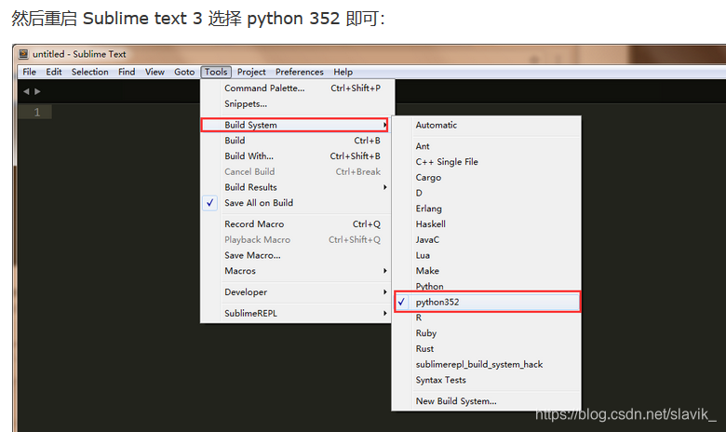The image size is (726, 432).
Task: Expand the Build System submenu
Action: tap(295, 125)
